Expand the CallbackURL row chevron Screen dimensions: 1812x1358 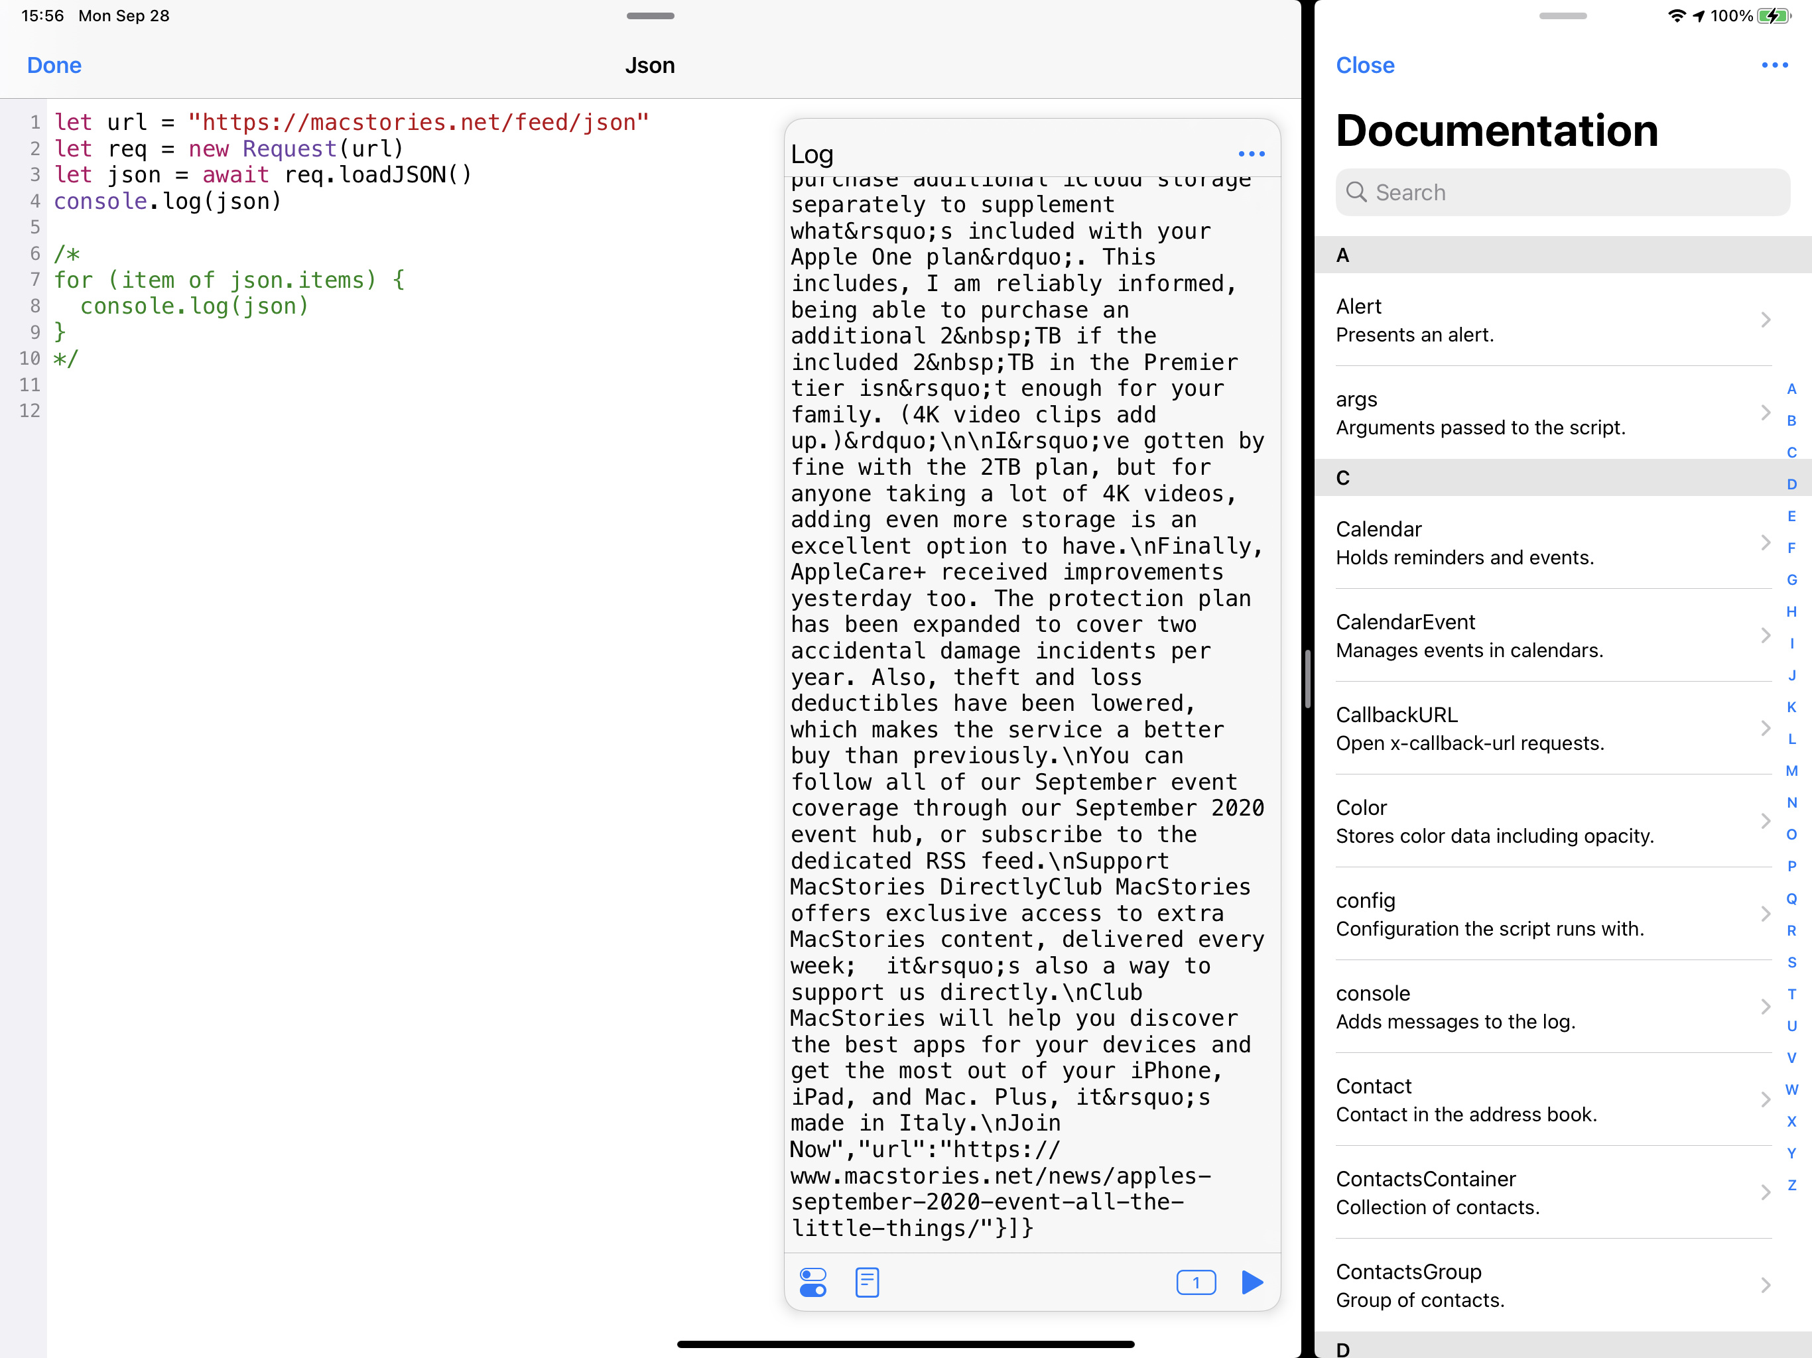pos(1766,728)
